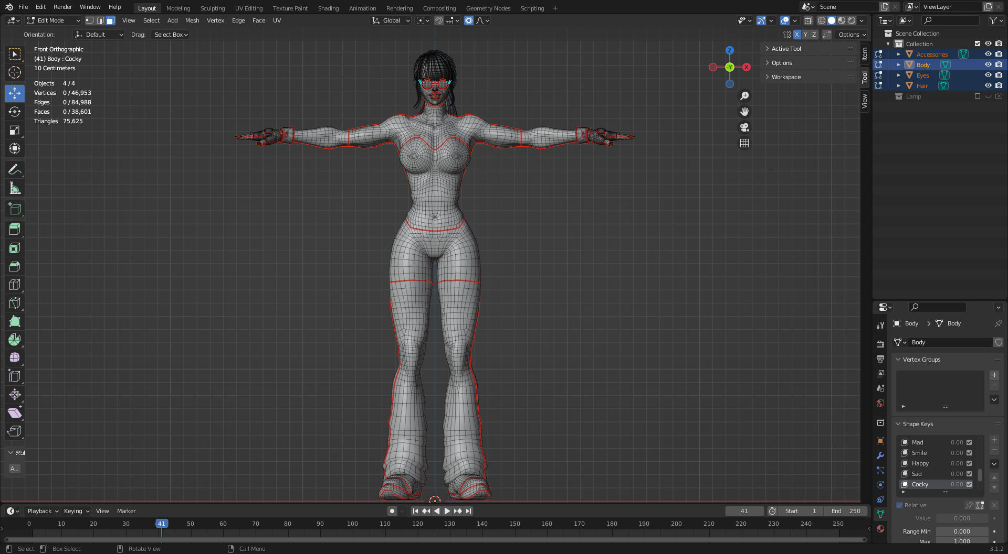Activate the Annotate pencil tool

(15, 169)
